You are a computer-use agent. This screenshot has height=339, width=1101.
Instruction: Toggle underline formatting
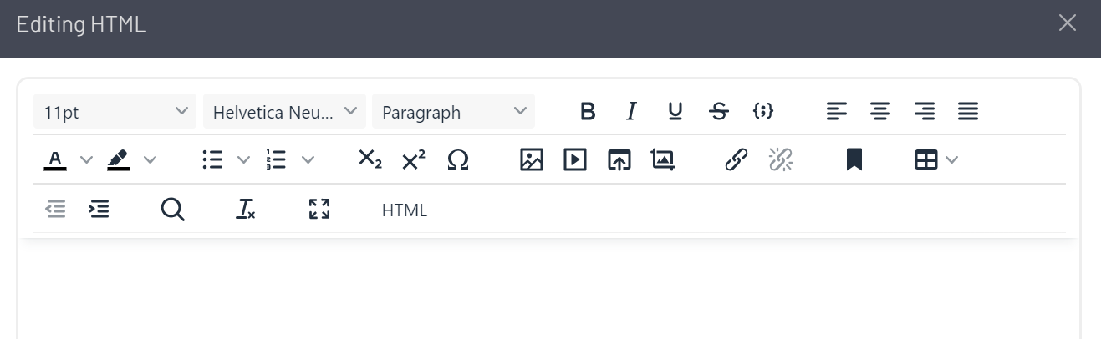(x=675, y=111)
